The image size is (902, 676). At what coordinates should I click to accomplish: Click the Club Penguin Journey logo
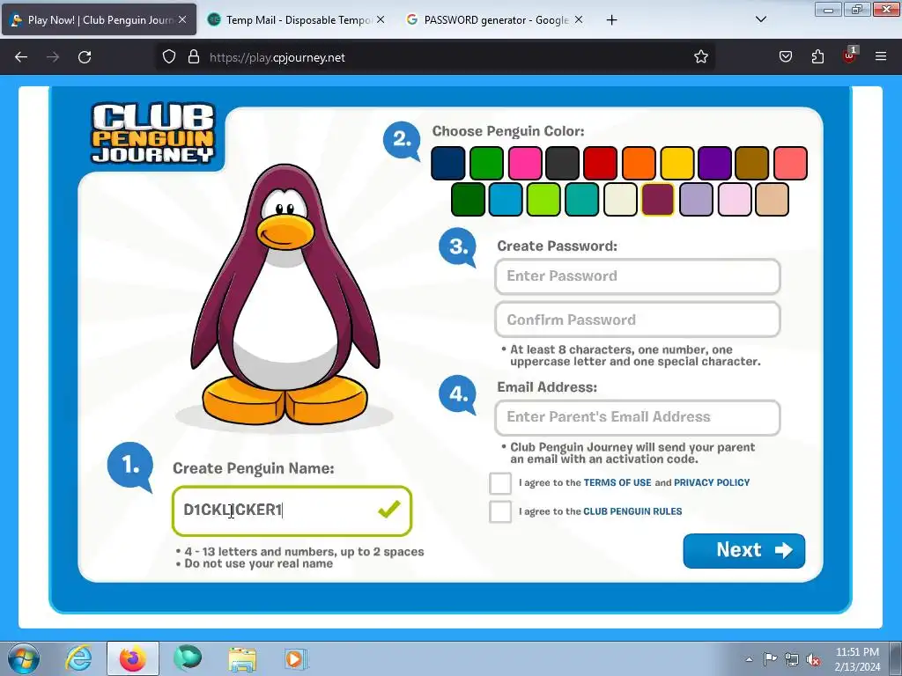(x=153, y=134)
